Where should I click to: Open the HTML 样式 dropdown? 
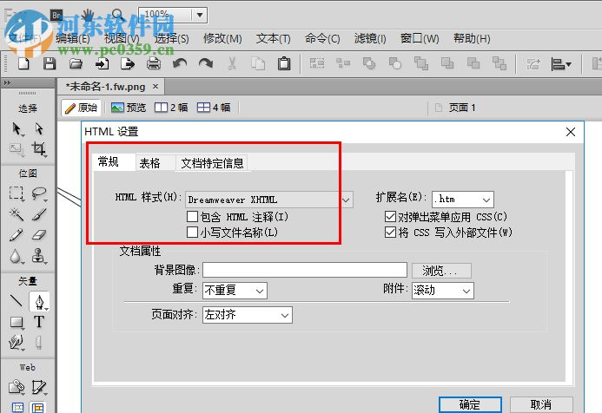[x=269, y=200]
